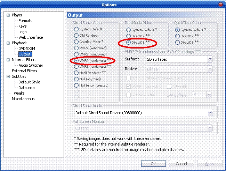Open the DVD/OGM page

27,49
